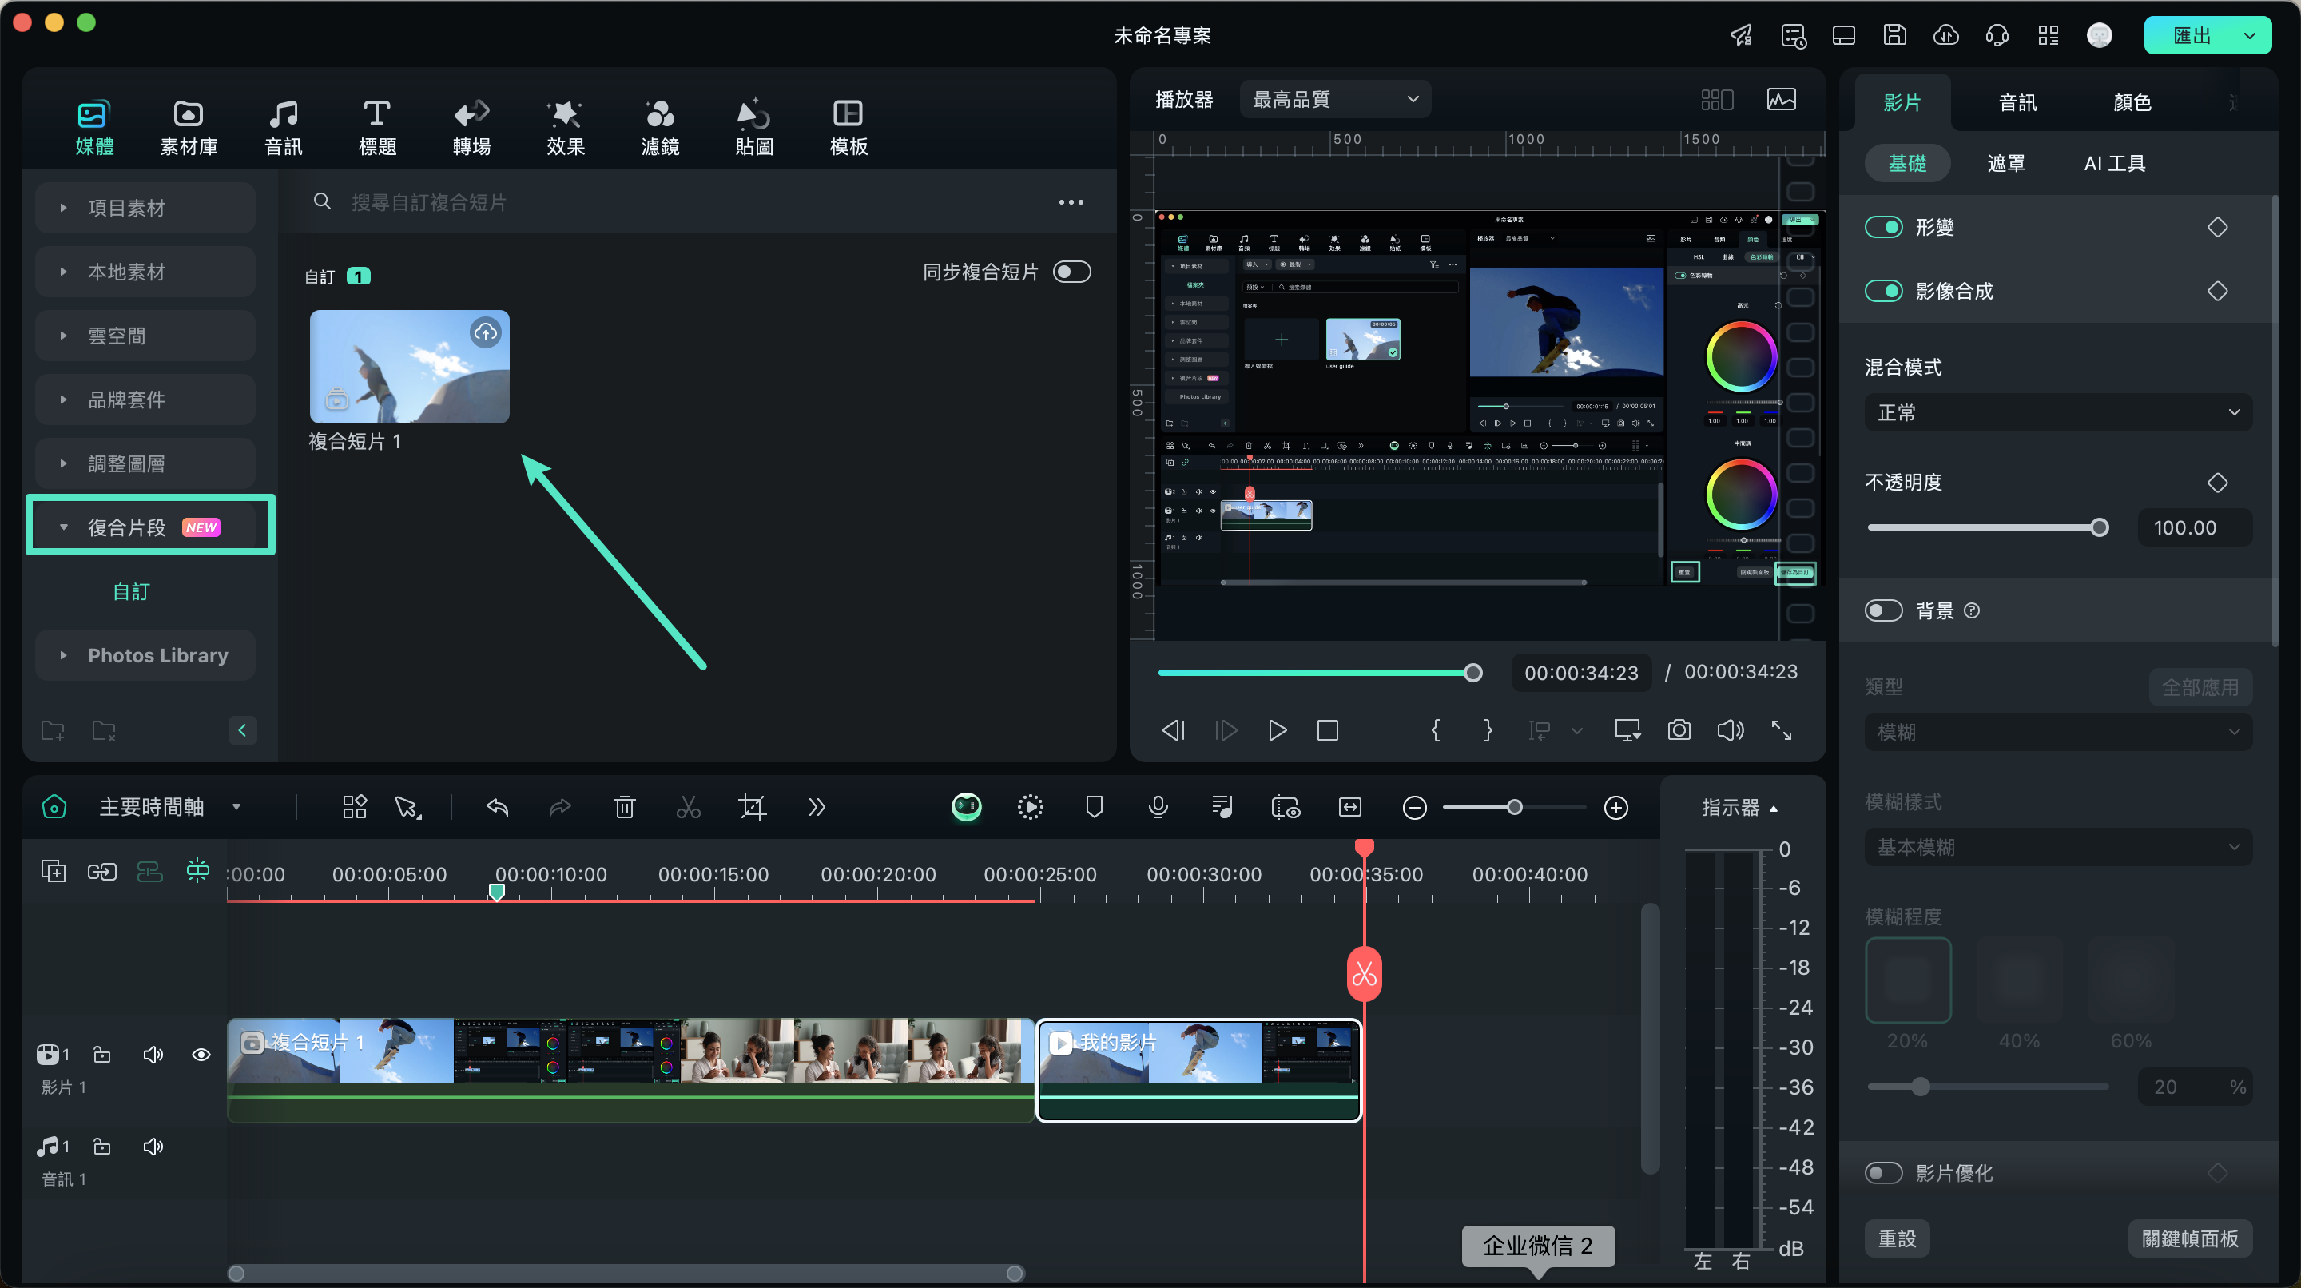Click the stop button in the player
2301x1288 pixels.
click(1327, 729)
